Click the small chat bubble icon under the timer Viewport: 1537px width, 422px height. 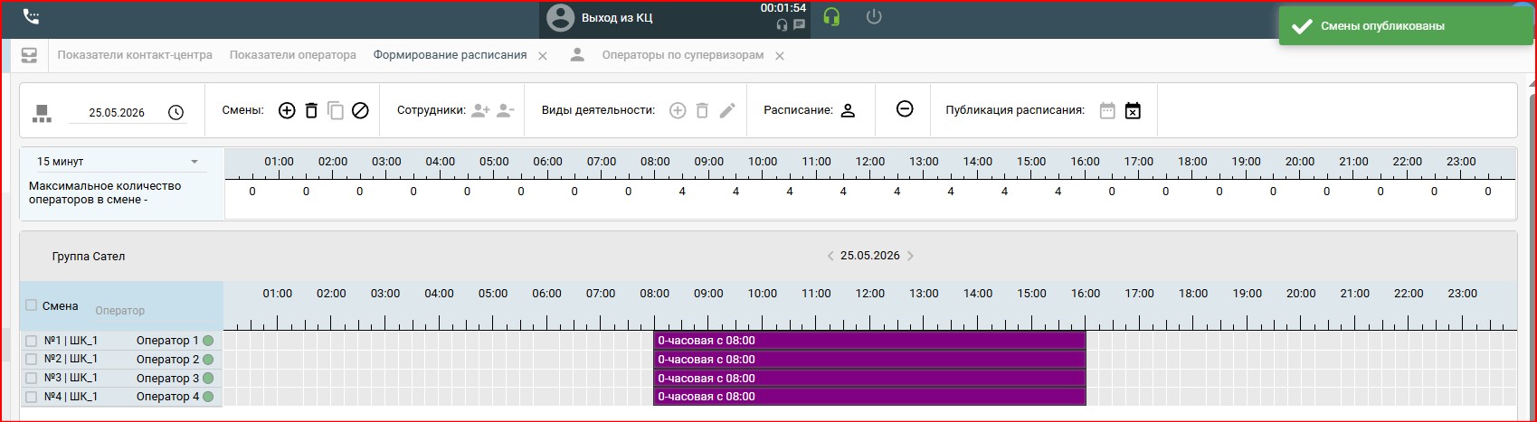799,25
